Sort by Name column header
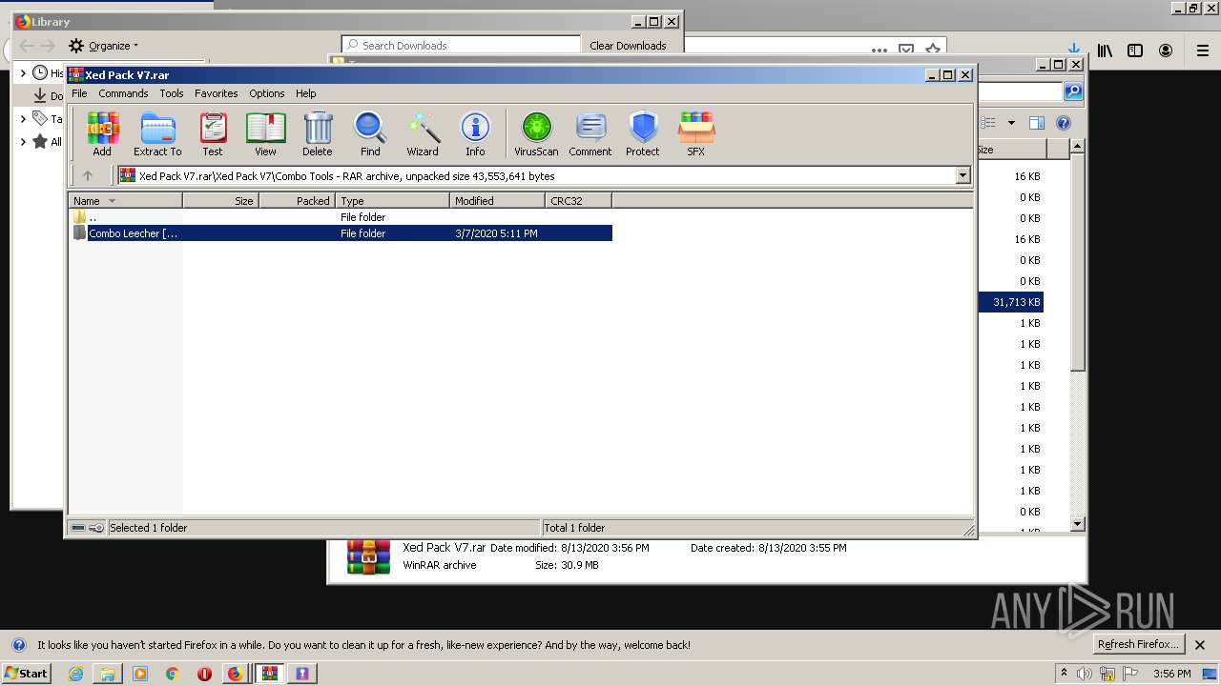This screenshot has width=1221, height=686. [125, 201]
